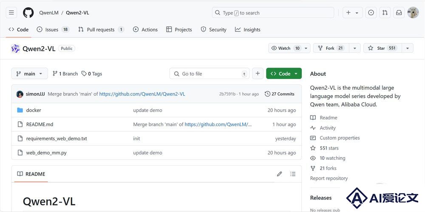Select the README tab in file viewer
Viewport: 425px width, 212px height.
coord(31,174)
